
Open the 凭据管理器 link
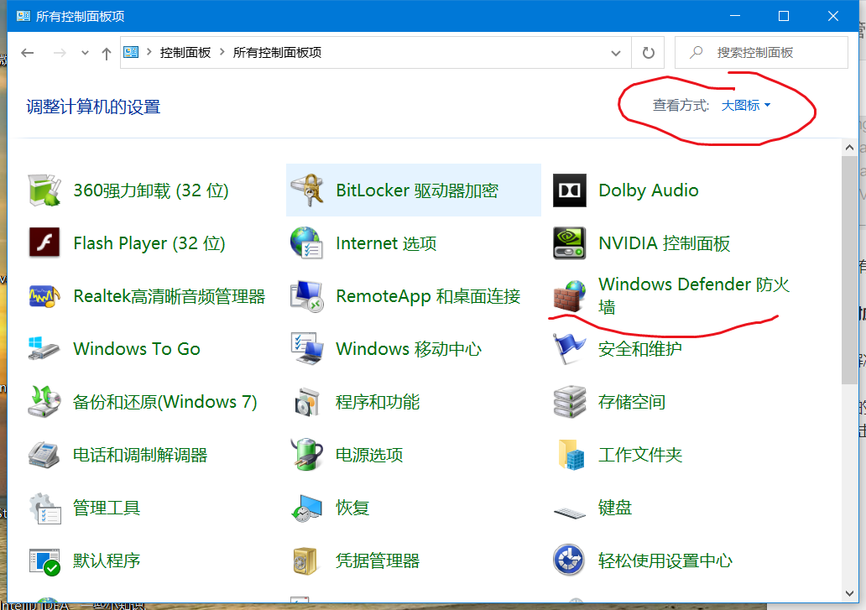coord(378,560)
